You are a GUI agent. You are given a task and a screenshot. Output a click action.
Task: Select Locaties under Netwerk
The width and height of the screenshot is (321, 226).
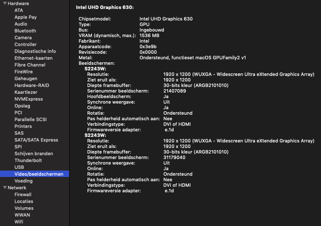(x=24, y=201)
